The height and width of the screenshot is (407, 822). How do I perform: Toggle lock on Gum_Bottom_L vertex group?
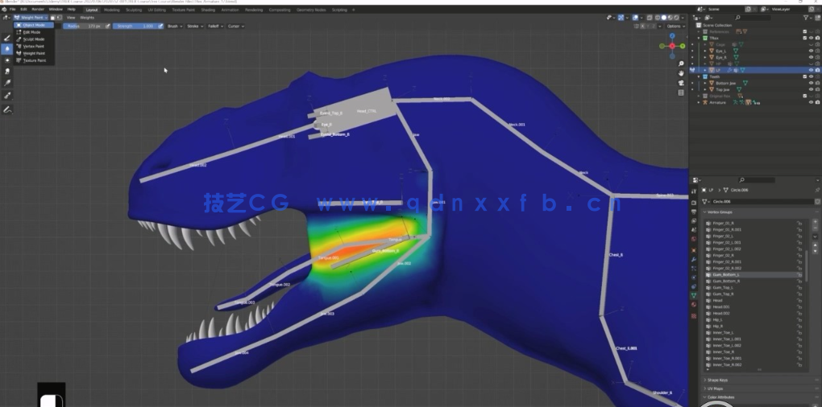point(800,274)
